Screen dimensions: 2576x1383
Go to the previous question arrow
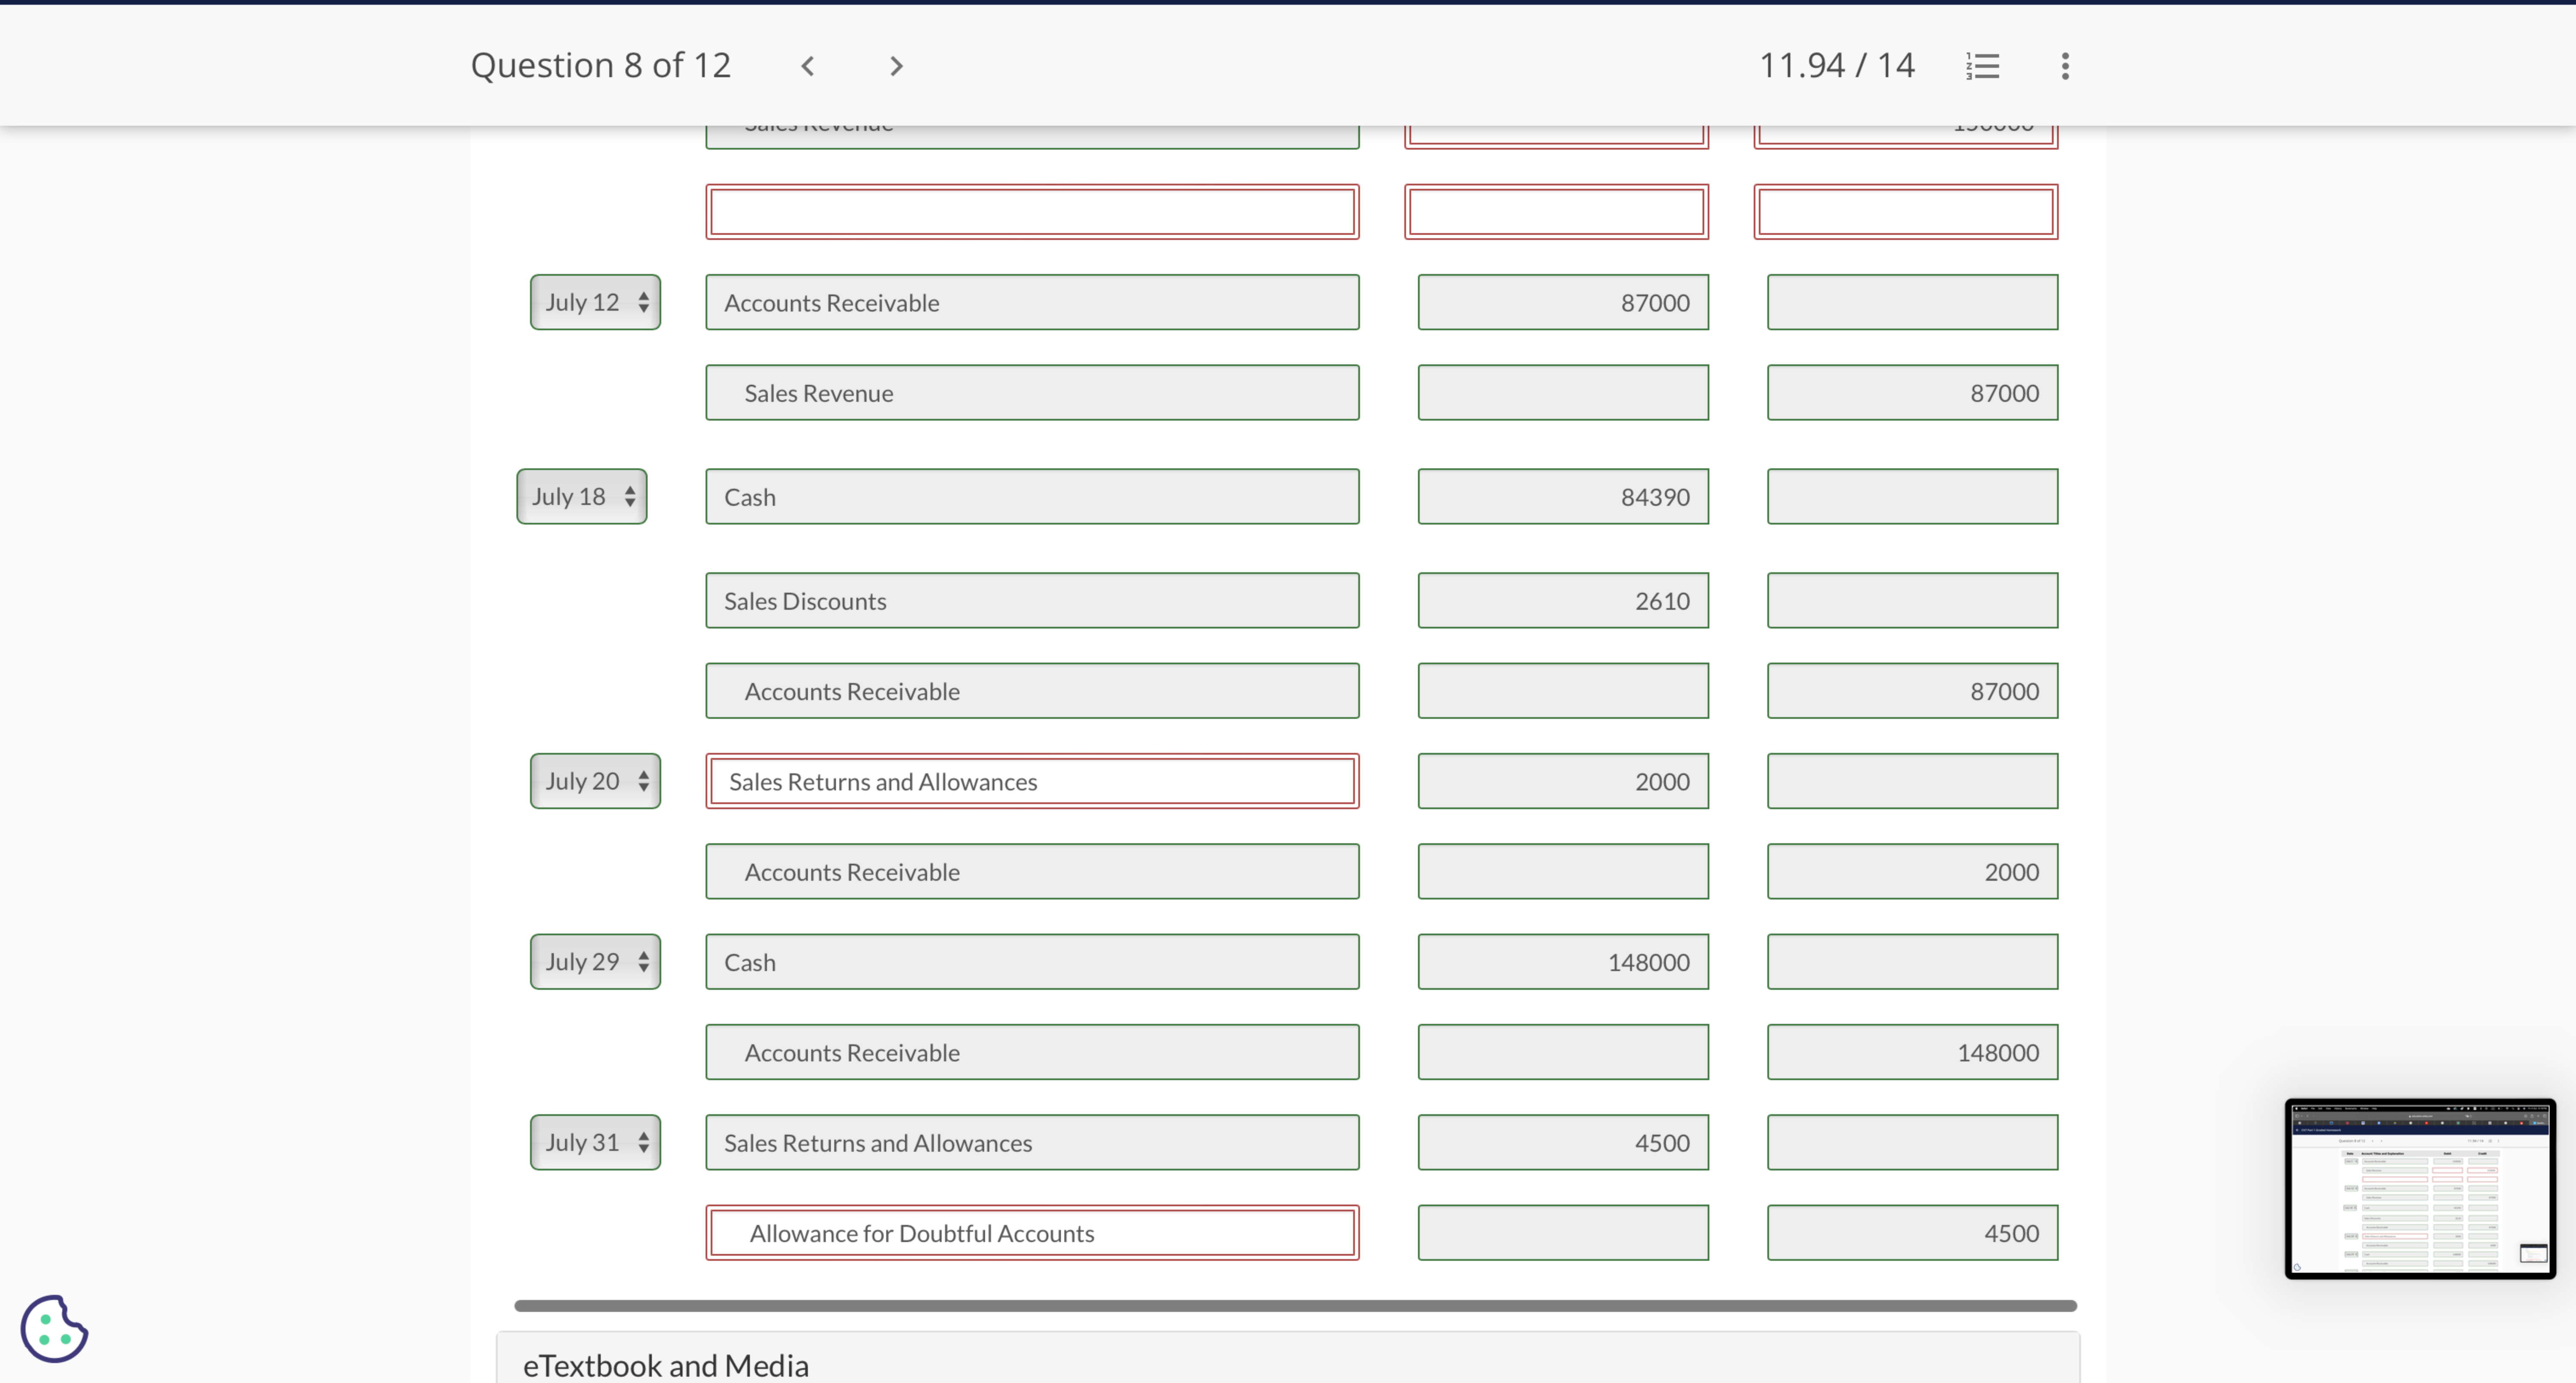[808, 66]
